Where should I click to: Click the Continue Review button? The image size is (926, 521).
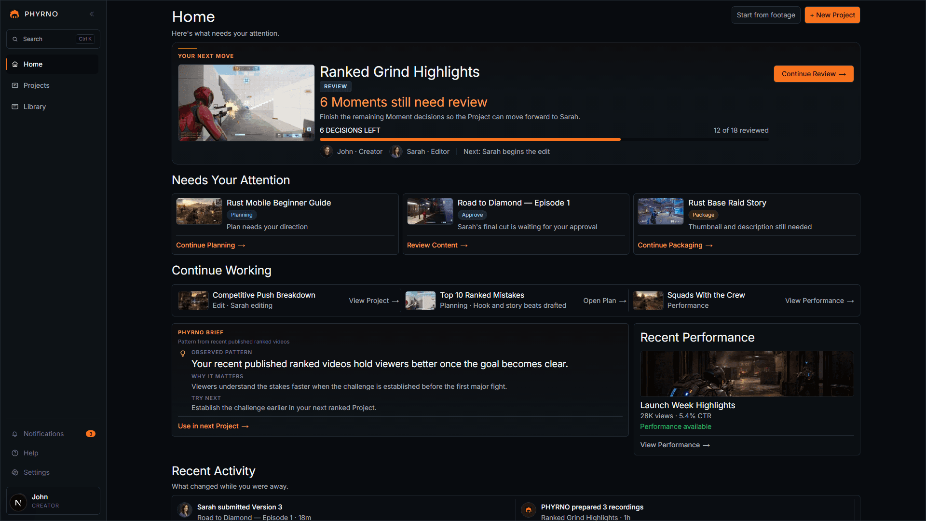[814, 74]
